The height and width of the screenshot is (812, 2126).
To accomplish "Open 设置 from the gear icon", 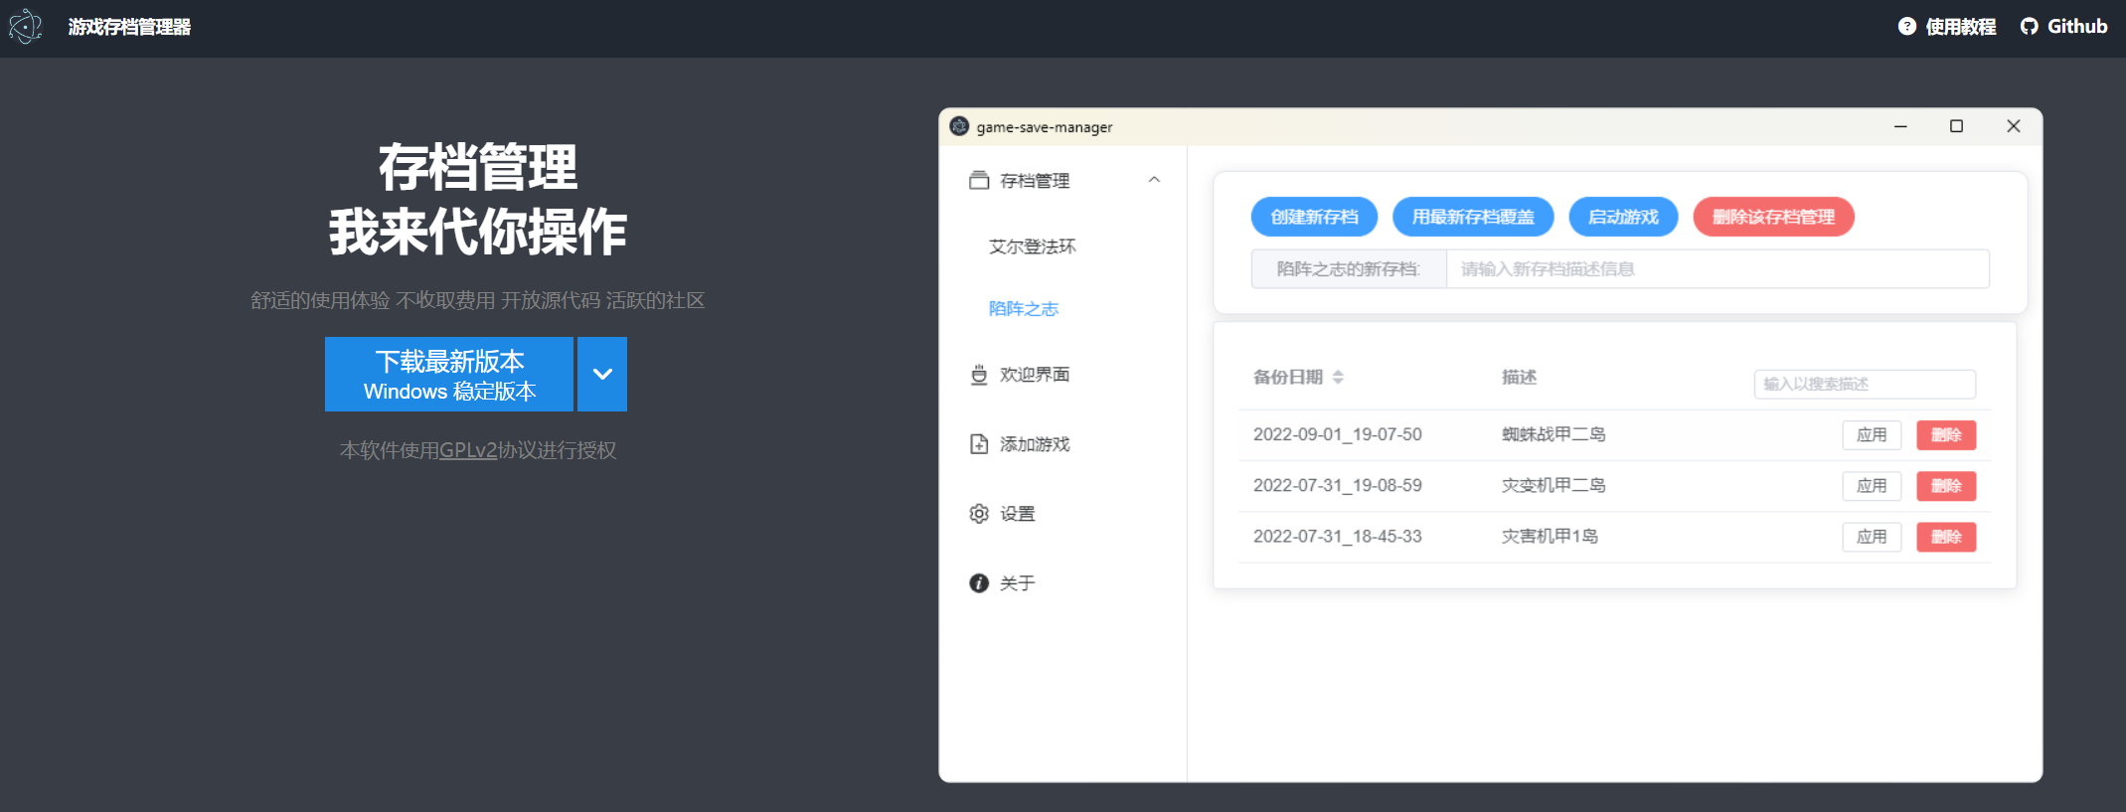I will [x=979, y=514].
